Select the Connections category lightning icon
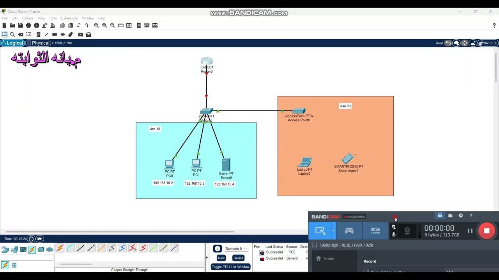 click(x=32, y=250)
